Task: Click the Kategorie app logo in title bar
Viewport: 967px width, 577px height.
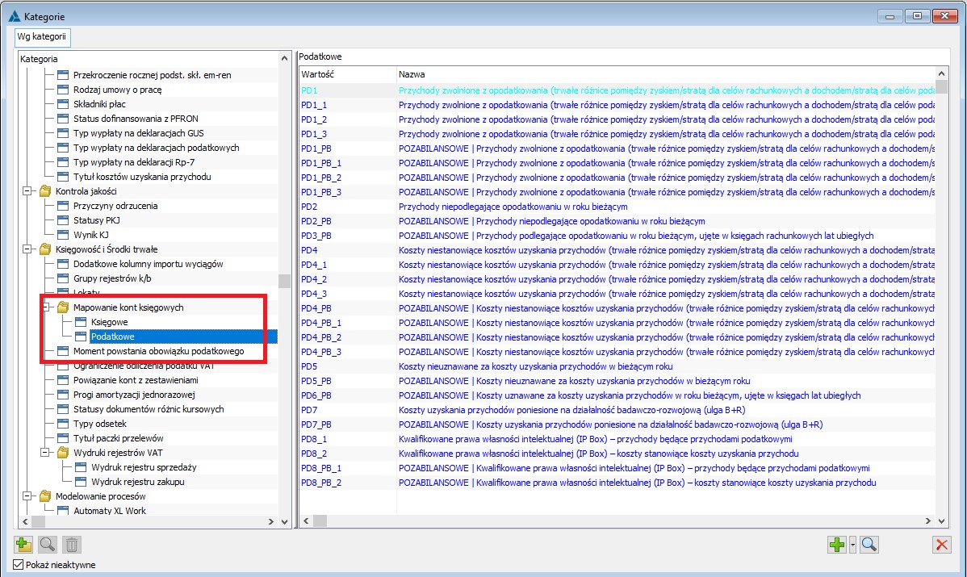Action: click(x=14, y=16)
